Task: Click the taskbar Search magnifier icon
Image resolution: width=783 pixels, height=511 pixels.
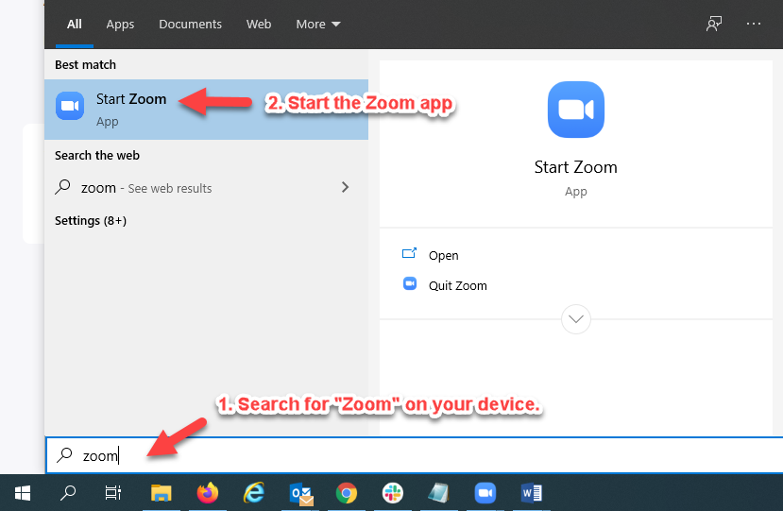Action: click(68, 493)
